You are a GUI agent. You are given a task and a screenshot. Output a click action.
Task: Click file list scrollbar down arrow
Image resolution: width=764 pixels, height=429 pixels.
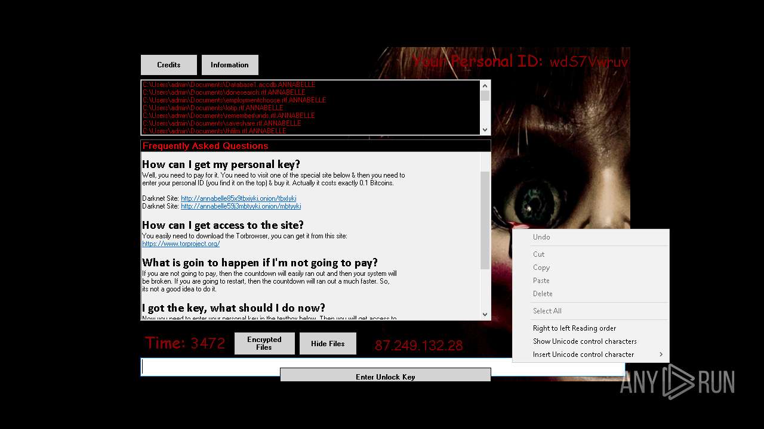point(485,130)
